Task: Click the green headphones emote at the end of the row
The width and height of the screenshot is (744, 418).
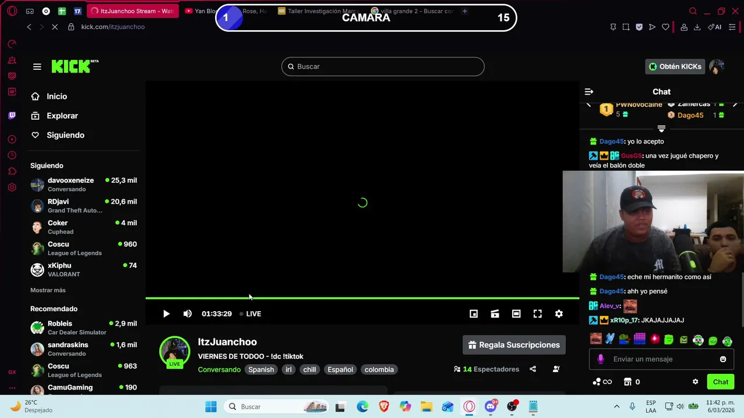Action: (727, 340)
